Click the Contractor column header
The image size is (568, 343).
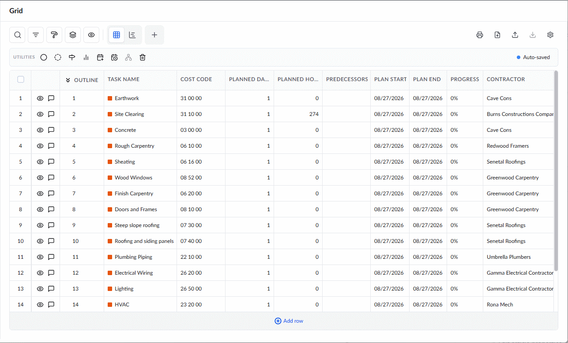518,79
